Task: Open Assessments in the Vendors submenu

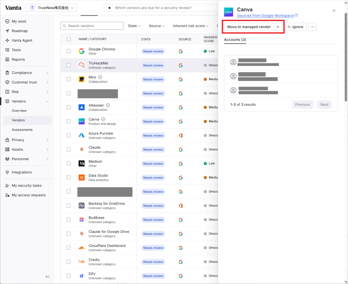Action: 22,130
